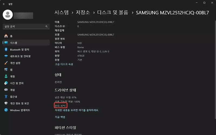The width and height of the screenshot is (216, 135).
Task: Open the 접근성 accessibility icon
Action: click(x=6, y=97)
